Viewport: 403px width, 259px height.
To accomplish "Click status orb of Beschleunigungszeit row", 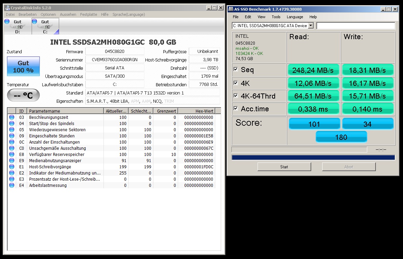I will [12, 117].
